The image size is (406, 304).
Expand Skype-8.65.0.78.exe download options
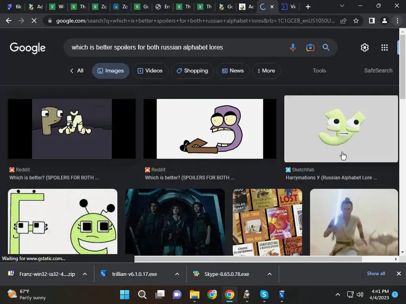[270, 274]
